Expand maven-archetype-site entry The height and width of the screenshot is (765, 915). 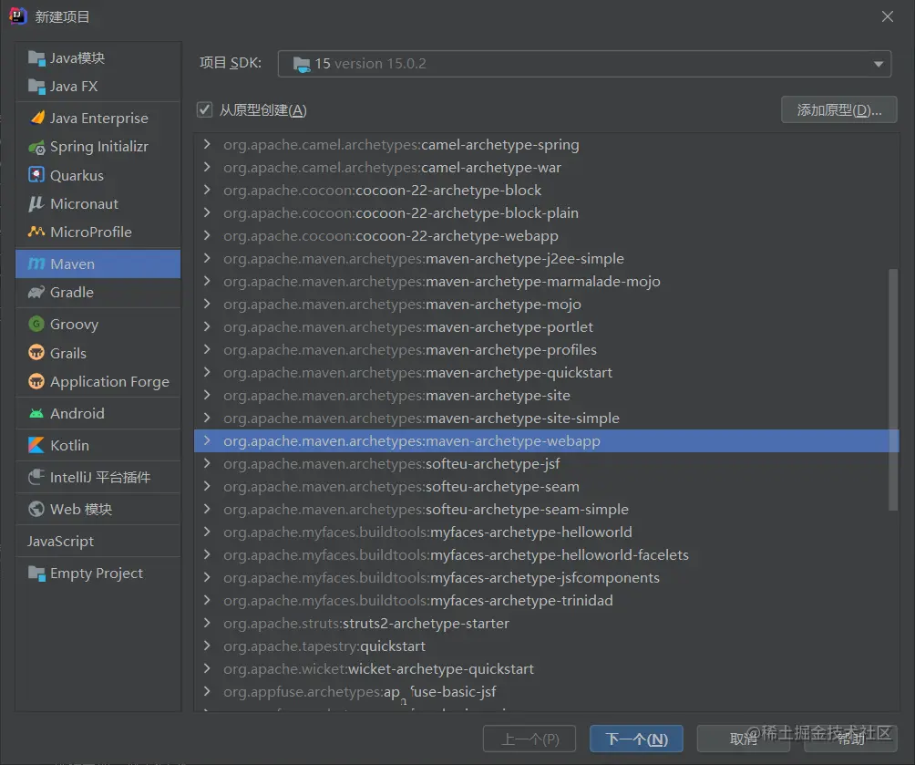(x=207, y=395)
